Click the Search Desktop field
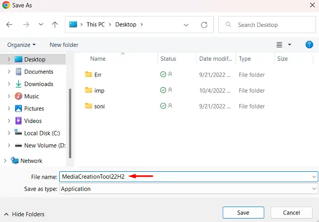 pyautogui.click(x=267, y=24)
